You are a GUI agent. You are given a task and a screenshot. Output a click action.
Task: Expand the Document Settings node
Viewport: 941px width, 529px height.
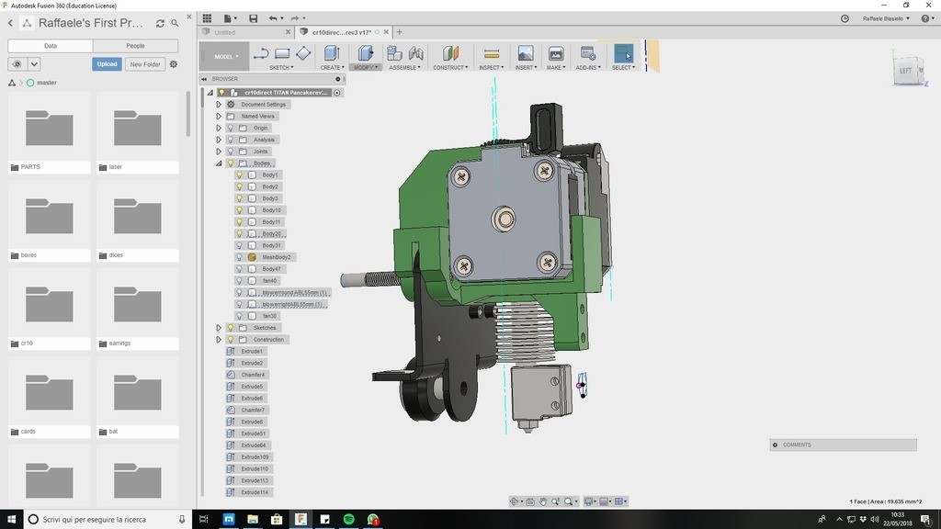pos(219,105)
